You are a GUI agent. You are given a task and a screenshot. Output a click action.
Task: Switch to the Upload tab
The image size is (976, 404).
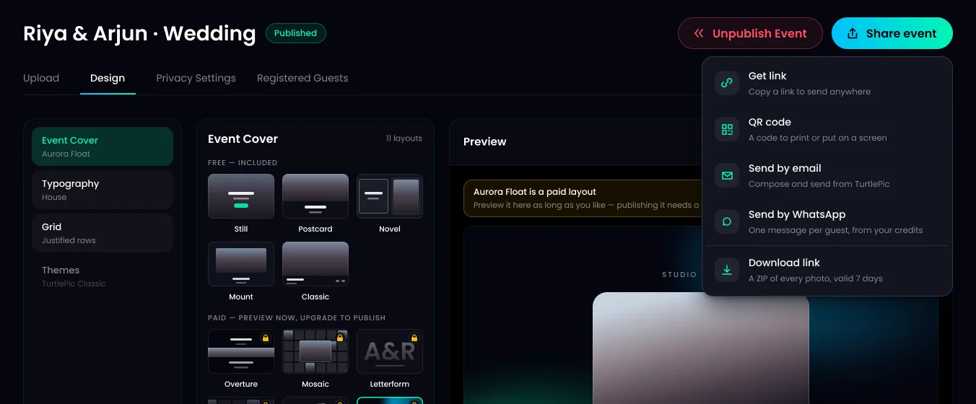tap(41, 78)
